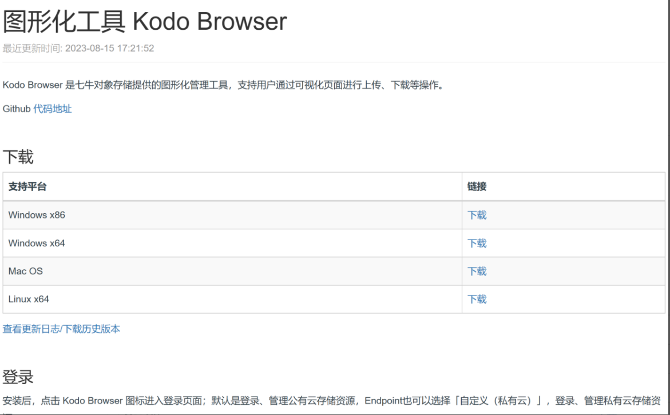Click the Kodo Browser introduction paragraph

[223, 85]
